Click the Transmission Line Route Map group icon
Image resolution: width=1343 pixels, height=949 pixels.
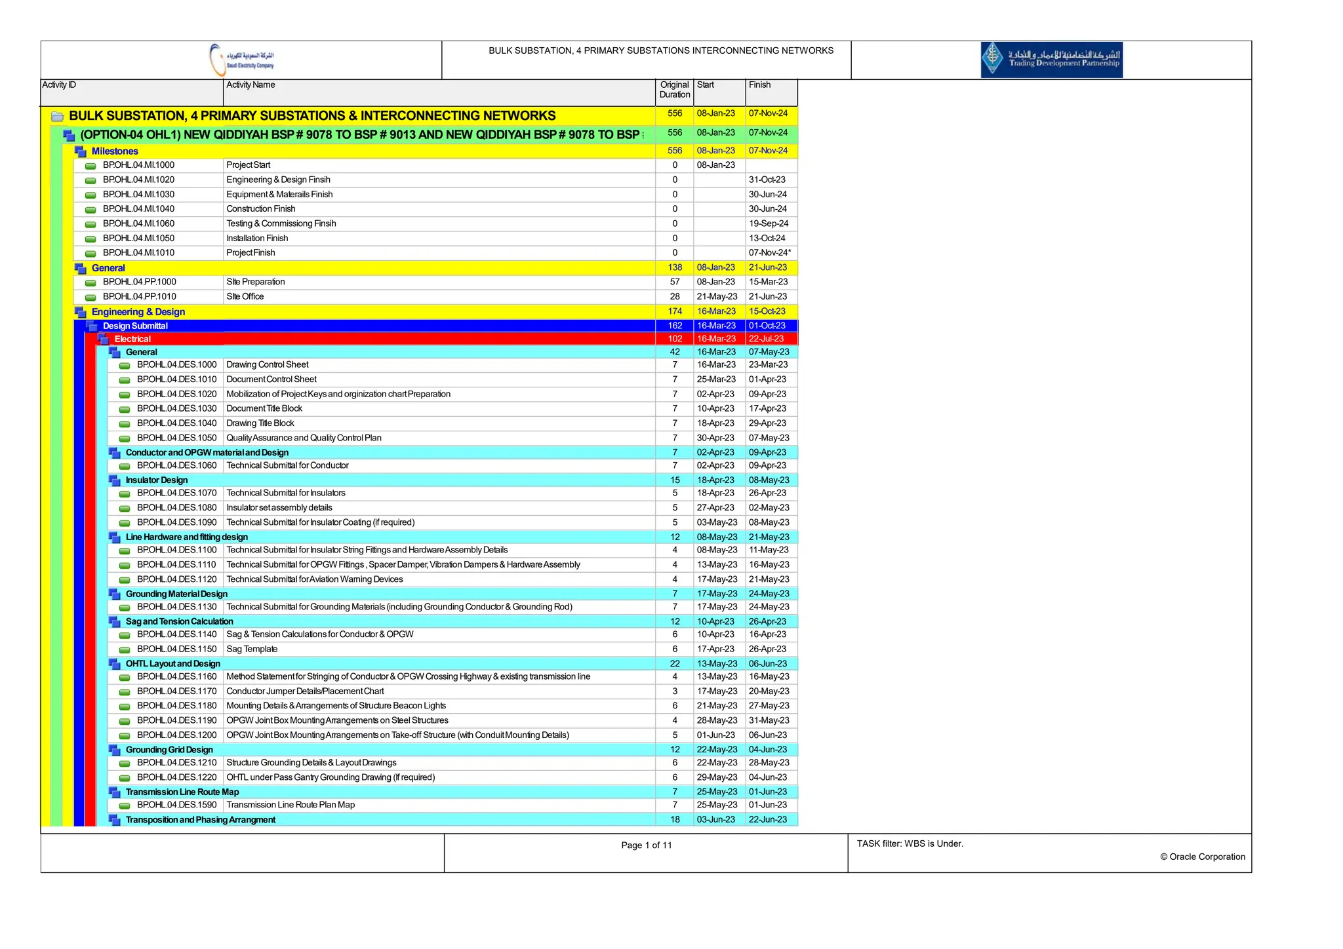coord(115,792)
